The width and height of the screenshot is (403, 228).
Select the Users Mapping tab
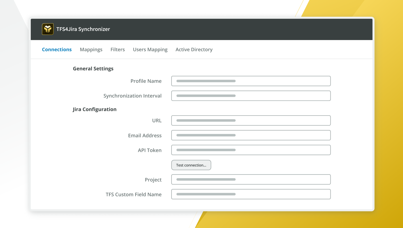tap(150, 50)
